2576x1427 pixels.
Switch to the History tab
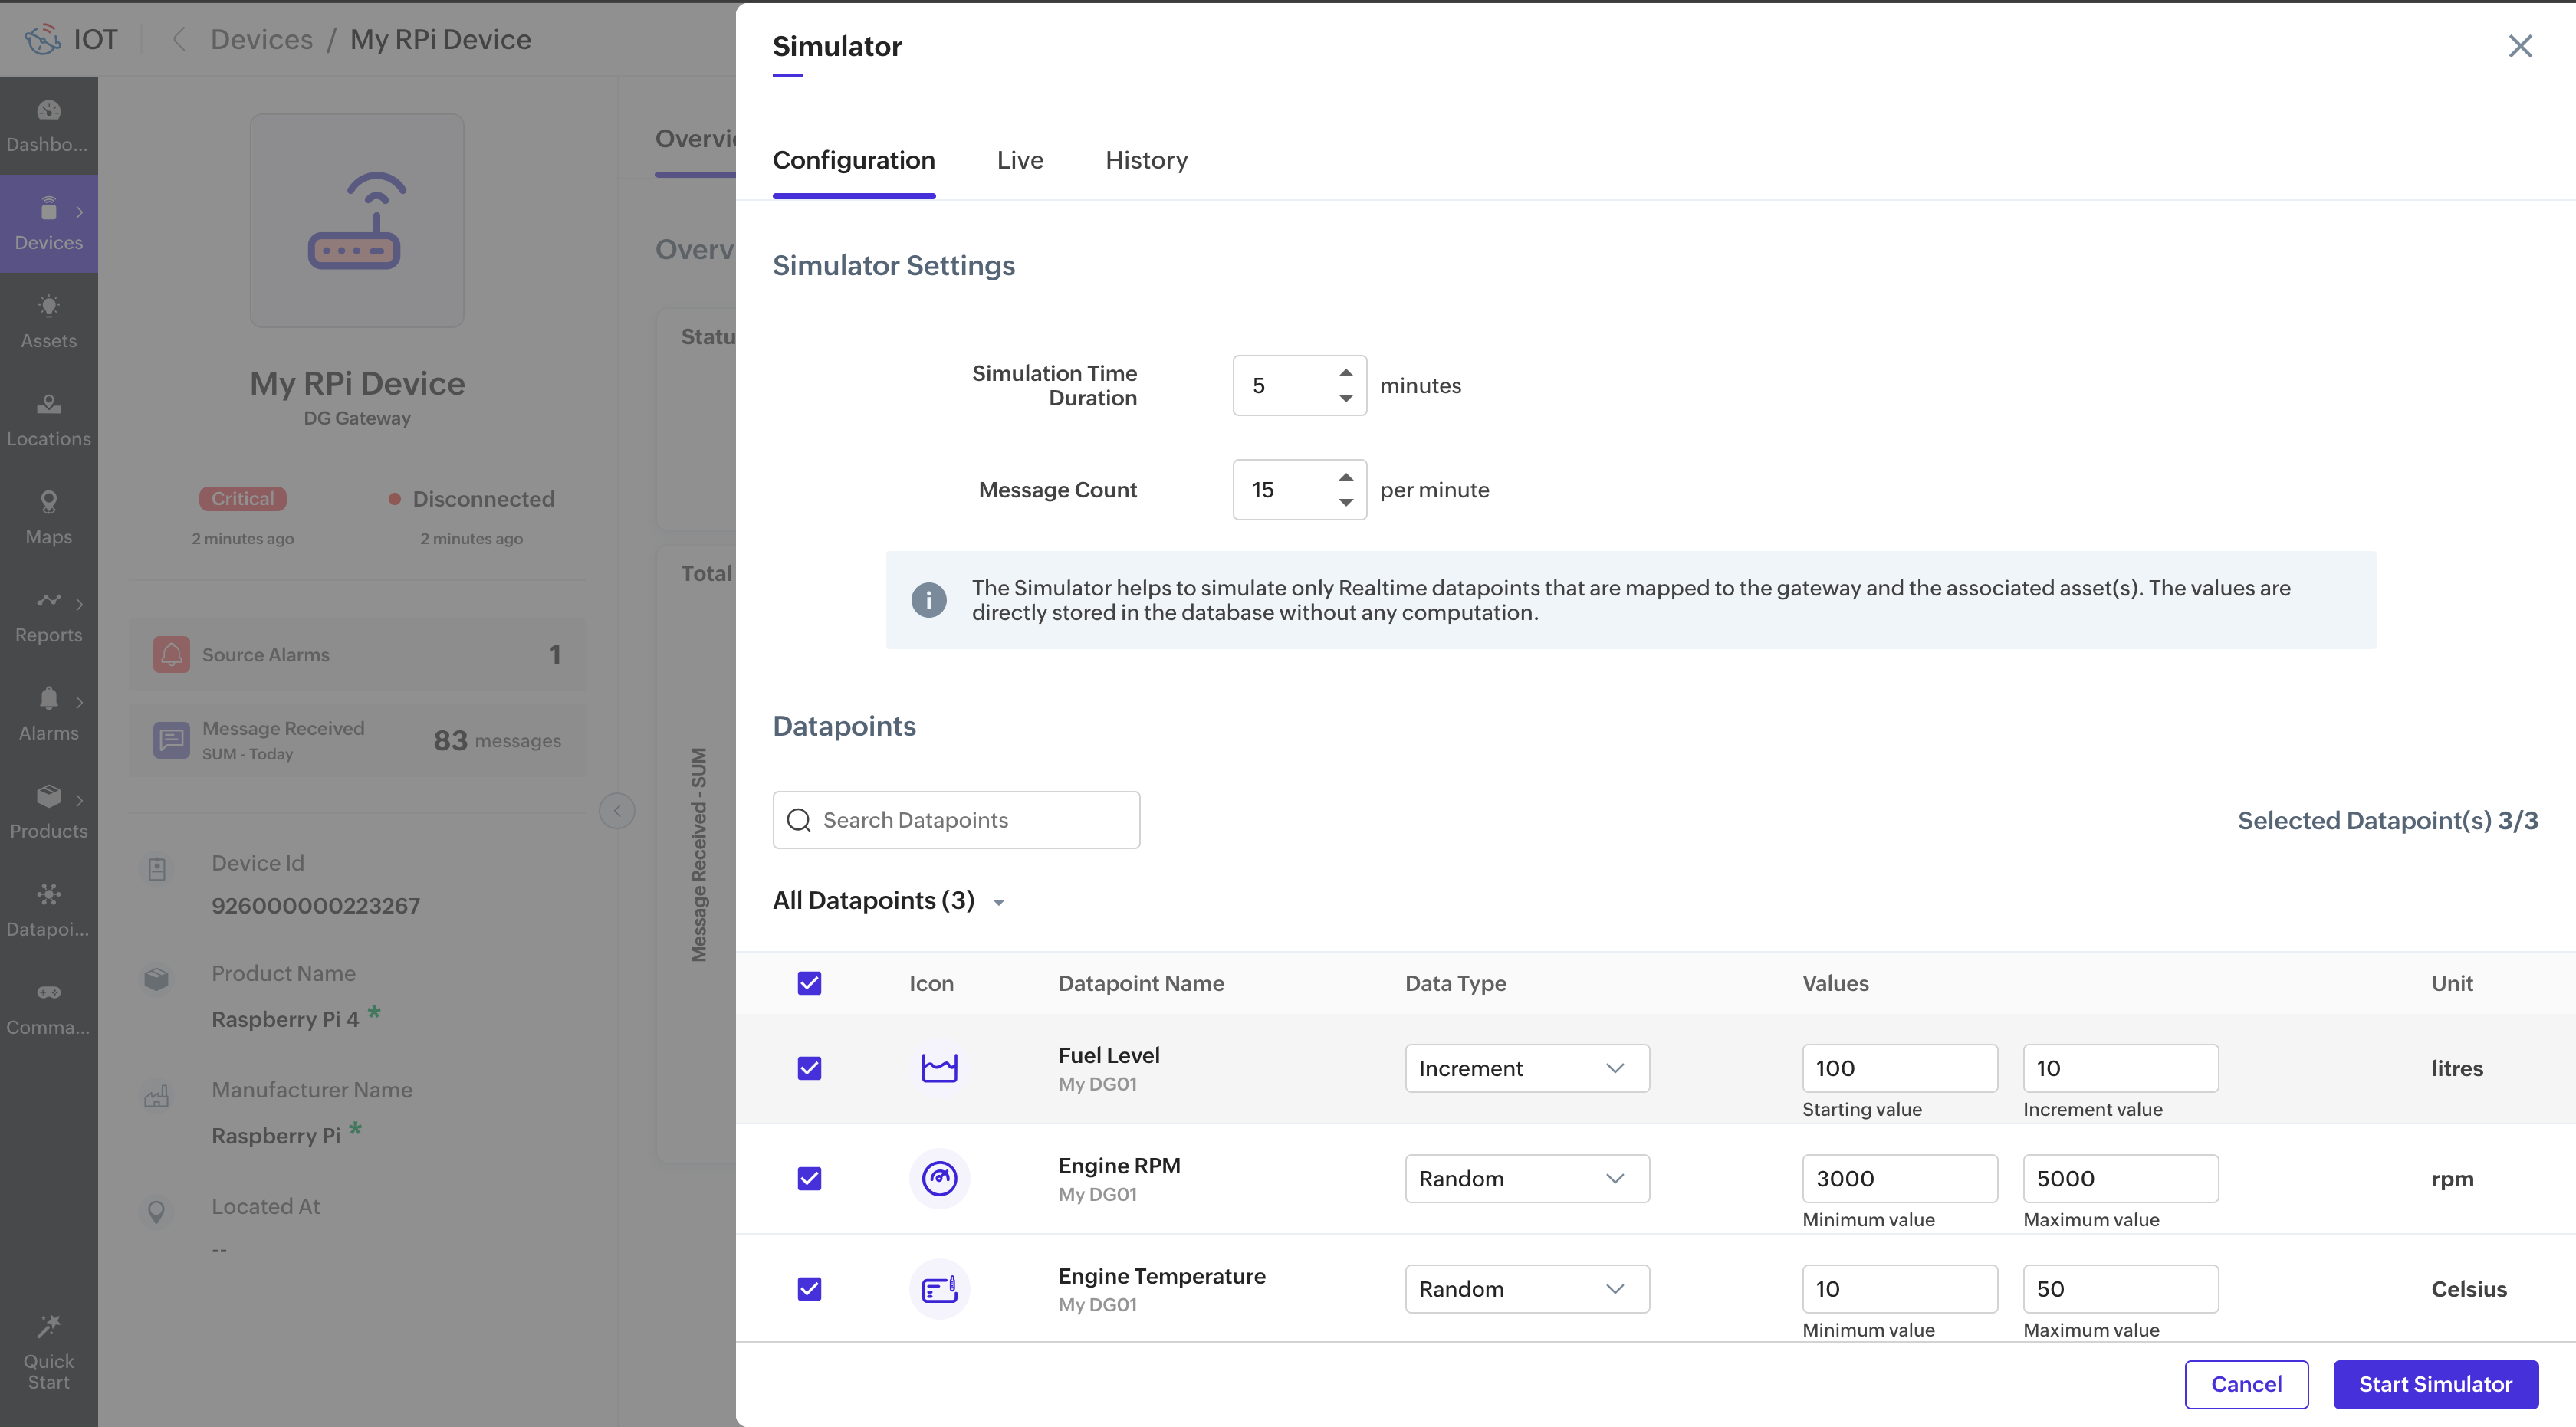click(x=1146, y=161)
